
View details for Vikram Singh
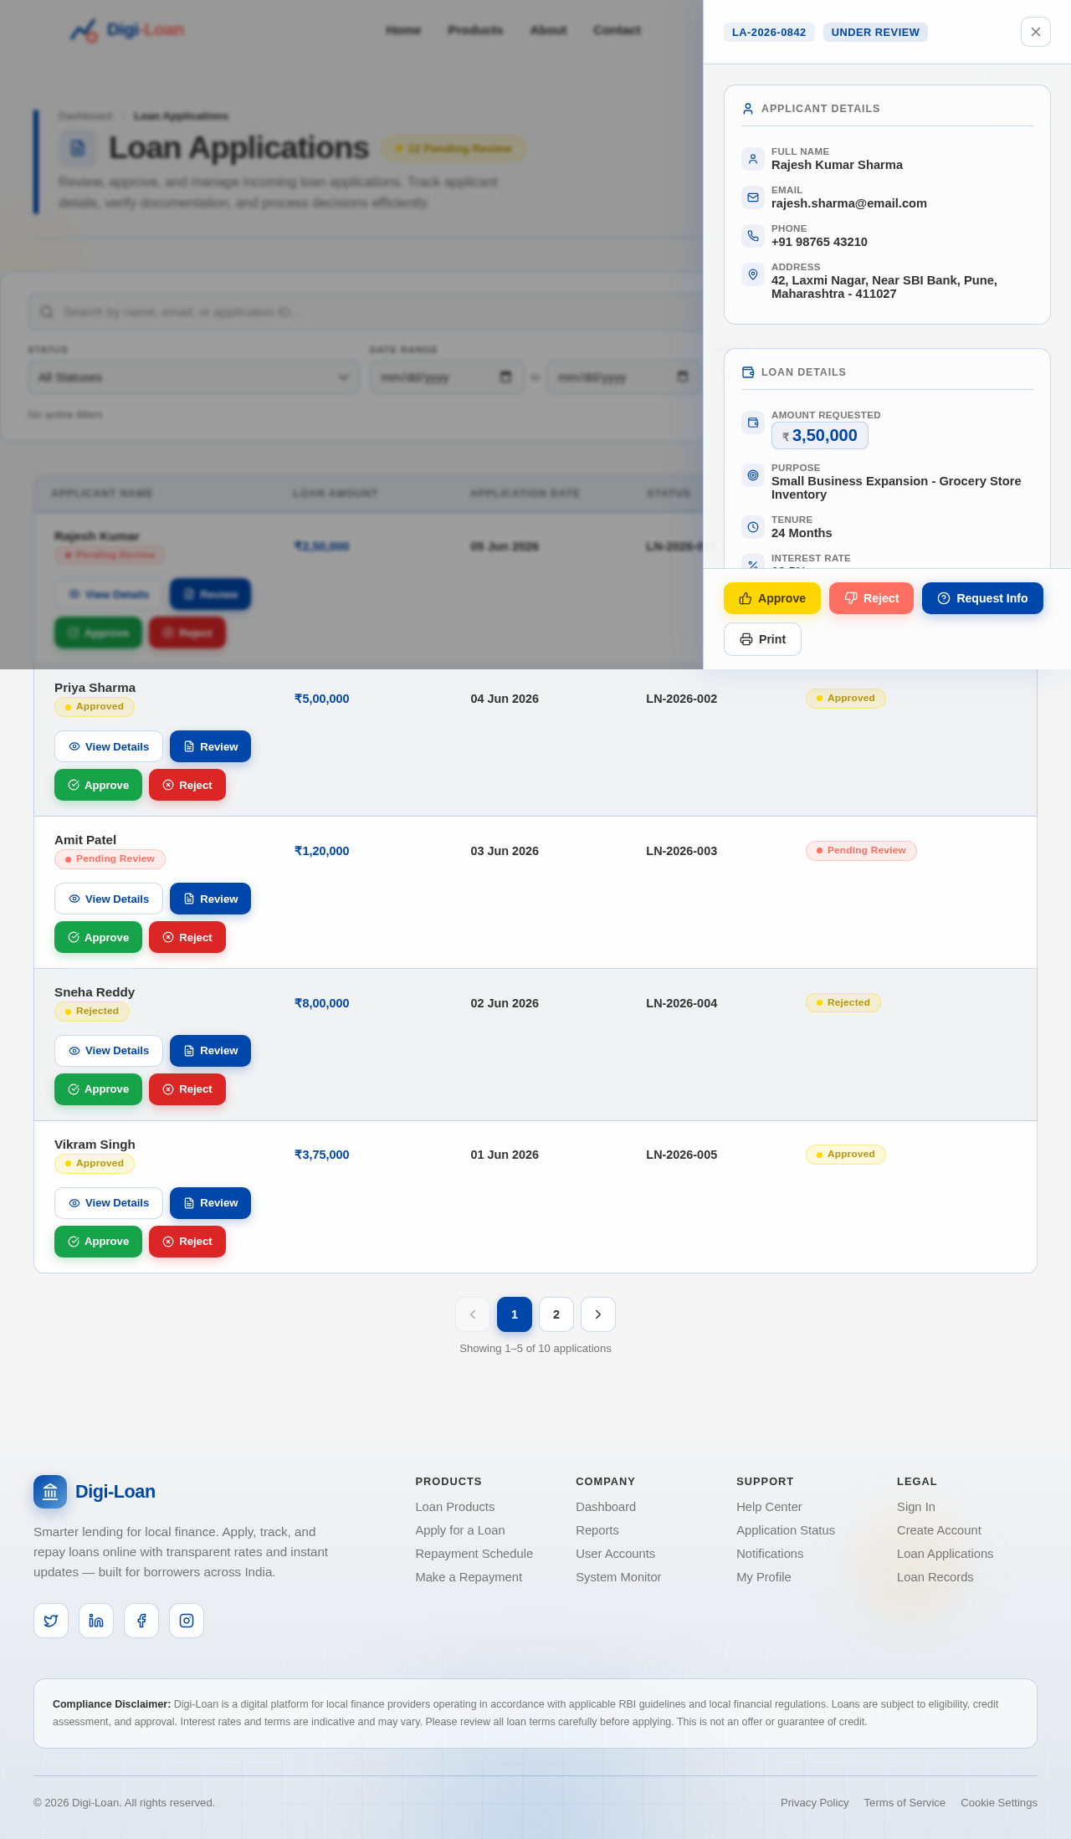click(109, 1203)
